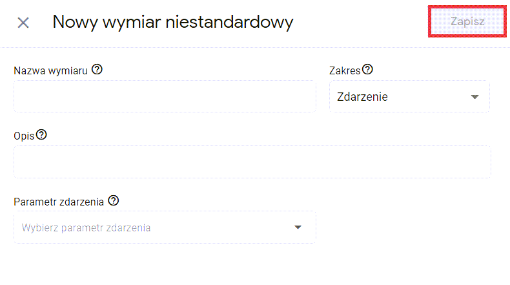Viewport: 510px width, 285px height.
Task: Click the Opis label text
Action: click(24, 136)
